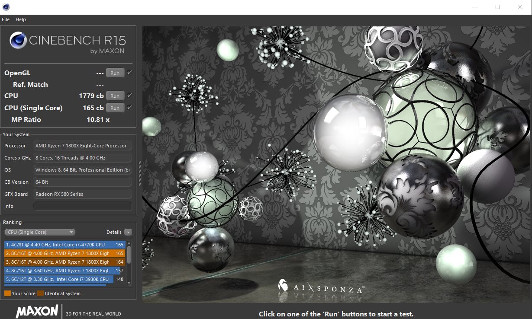This screenshot has height=319, width=532.
Task: Open the File menu
Action: tap(6, 19)
